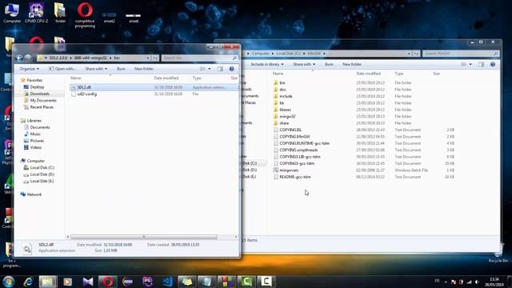This screenshot has width=512, height=288.
Task: Change view icon in MinGW window
Action: (464, 64)
